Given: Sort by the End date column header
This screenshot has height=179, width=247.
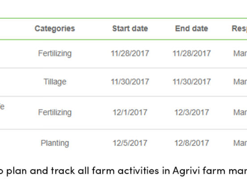Looking at the screenshot, I should coord(192,29).
